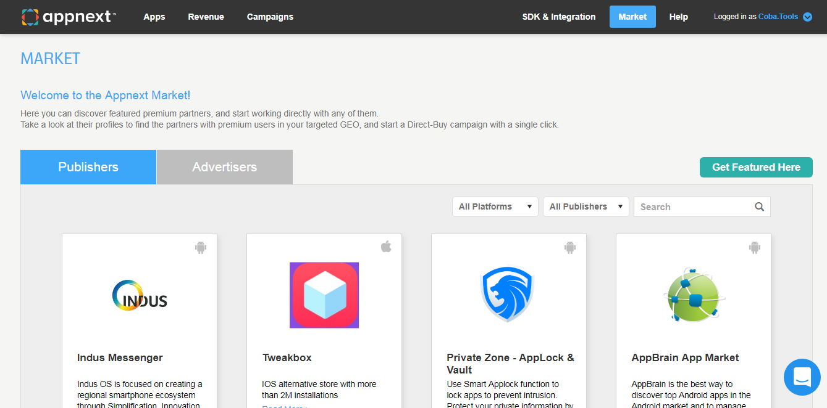Open the Tweakbox cube app icon
This screenshot has height=408, width=827.
click(x=324, y=295)
